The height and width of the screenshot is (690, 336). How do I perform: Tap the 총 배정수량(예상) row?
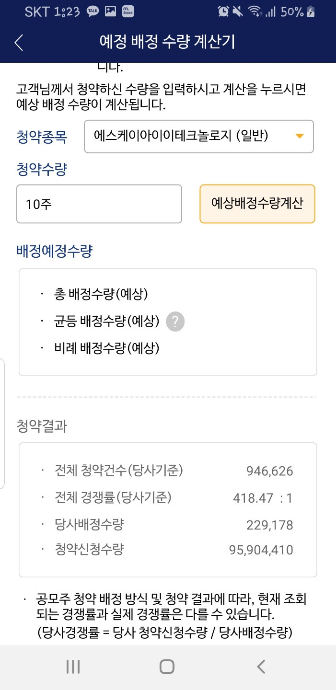coord(101,295)
